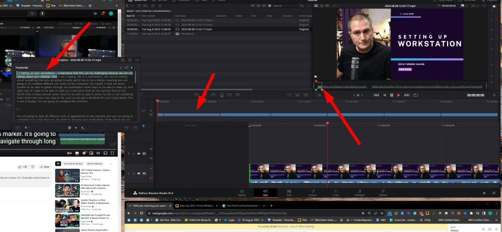Open YouTube notifications bell
Image resolution: width=502 pixels, height=232 pixels.
pyautogui.click(x=103, y=13)
